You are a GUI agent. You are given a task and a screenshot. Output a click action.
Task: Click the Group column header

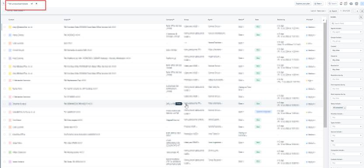187,20
